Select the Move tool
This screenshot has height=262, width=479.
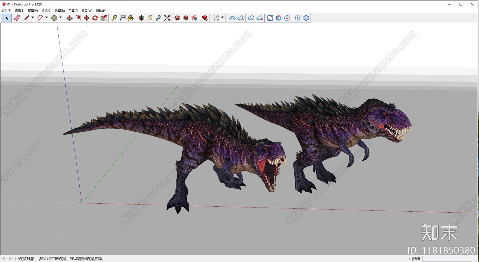pyautogui.click(x=87, y=18)
